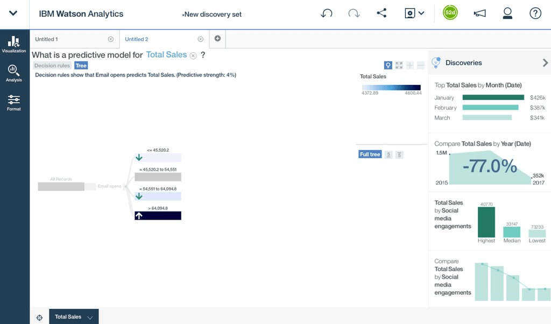This screenshot has height=324, width=551.
Task: Add a new tab with the plus button
Action: [217, 38]
